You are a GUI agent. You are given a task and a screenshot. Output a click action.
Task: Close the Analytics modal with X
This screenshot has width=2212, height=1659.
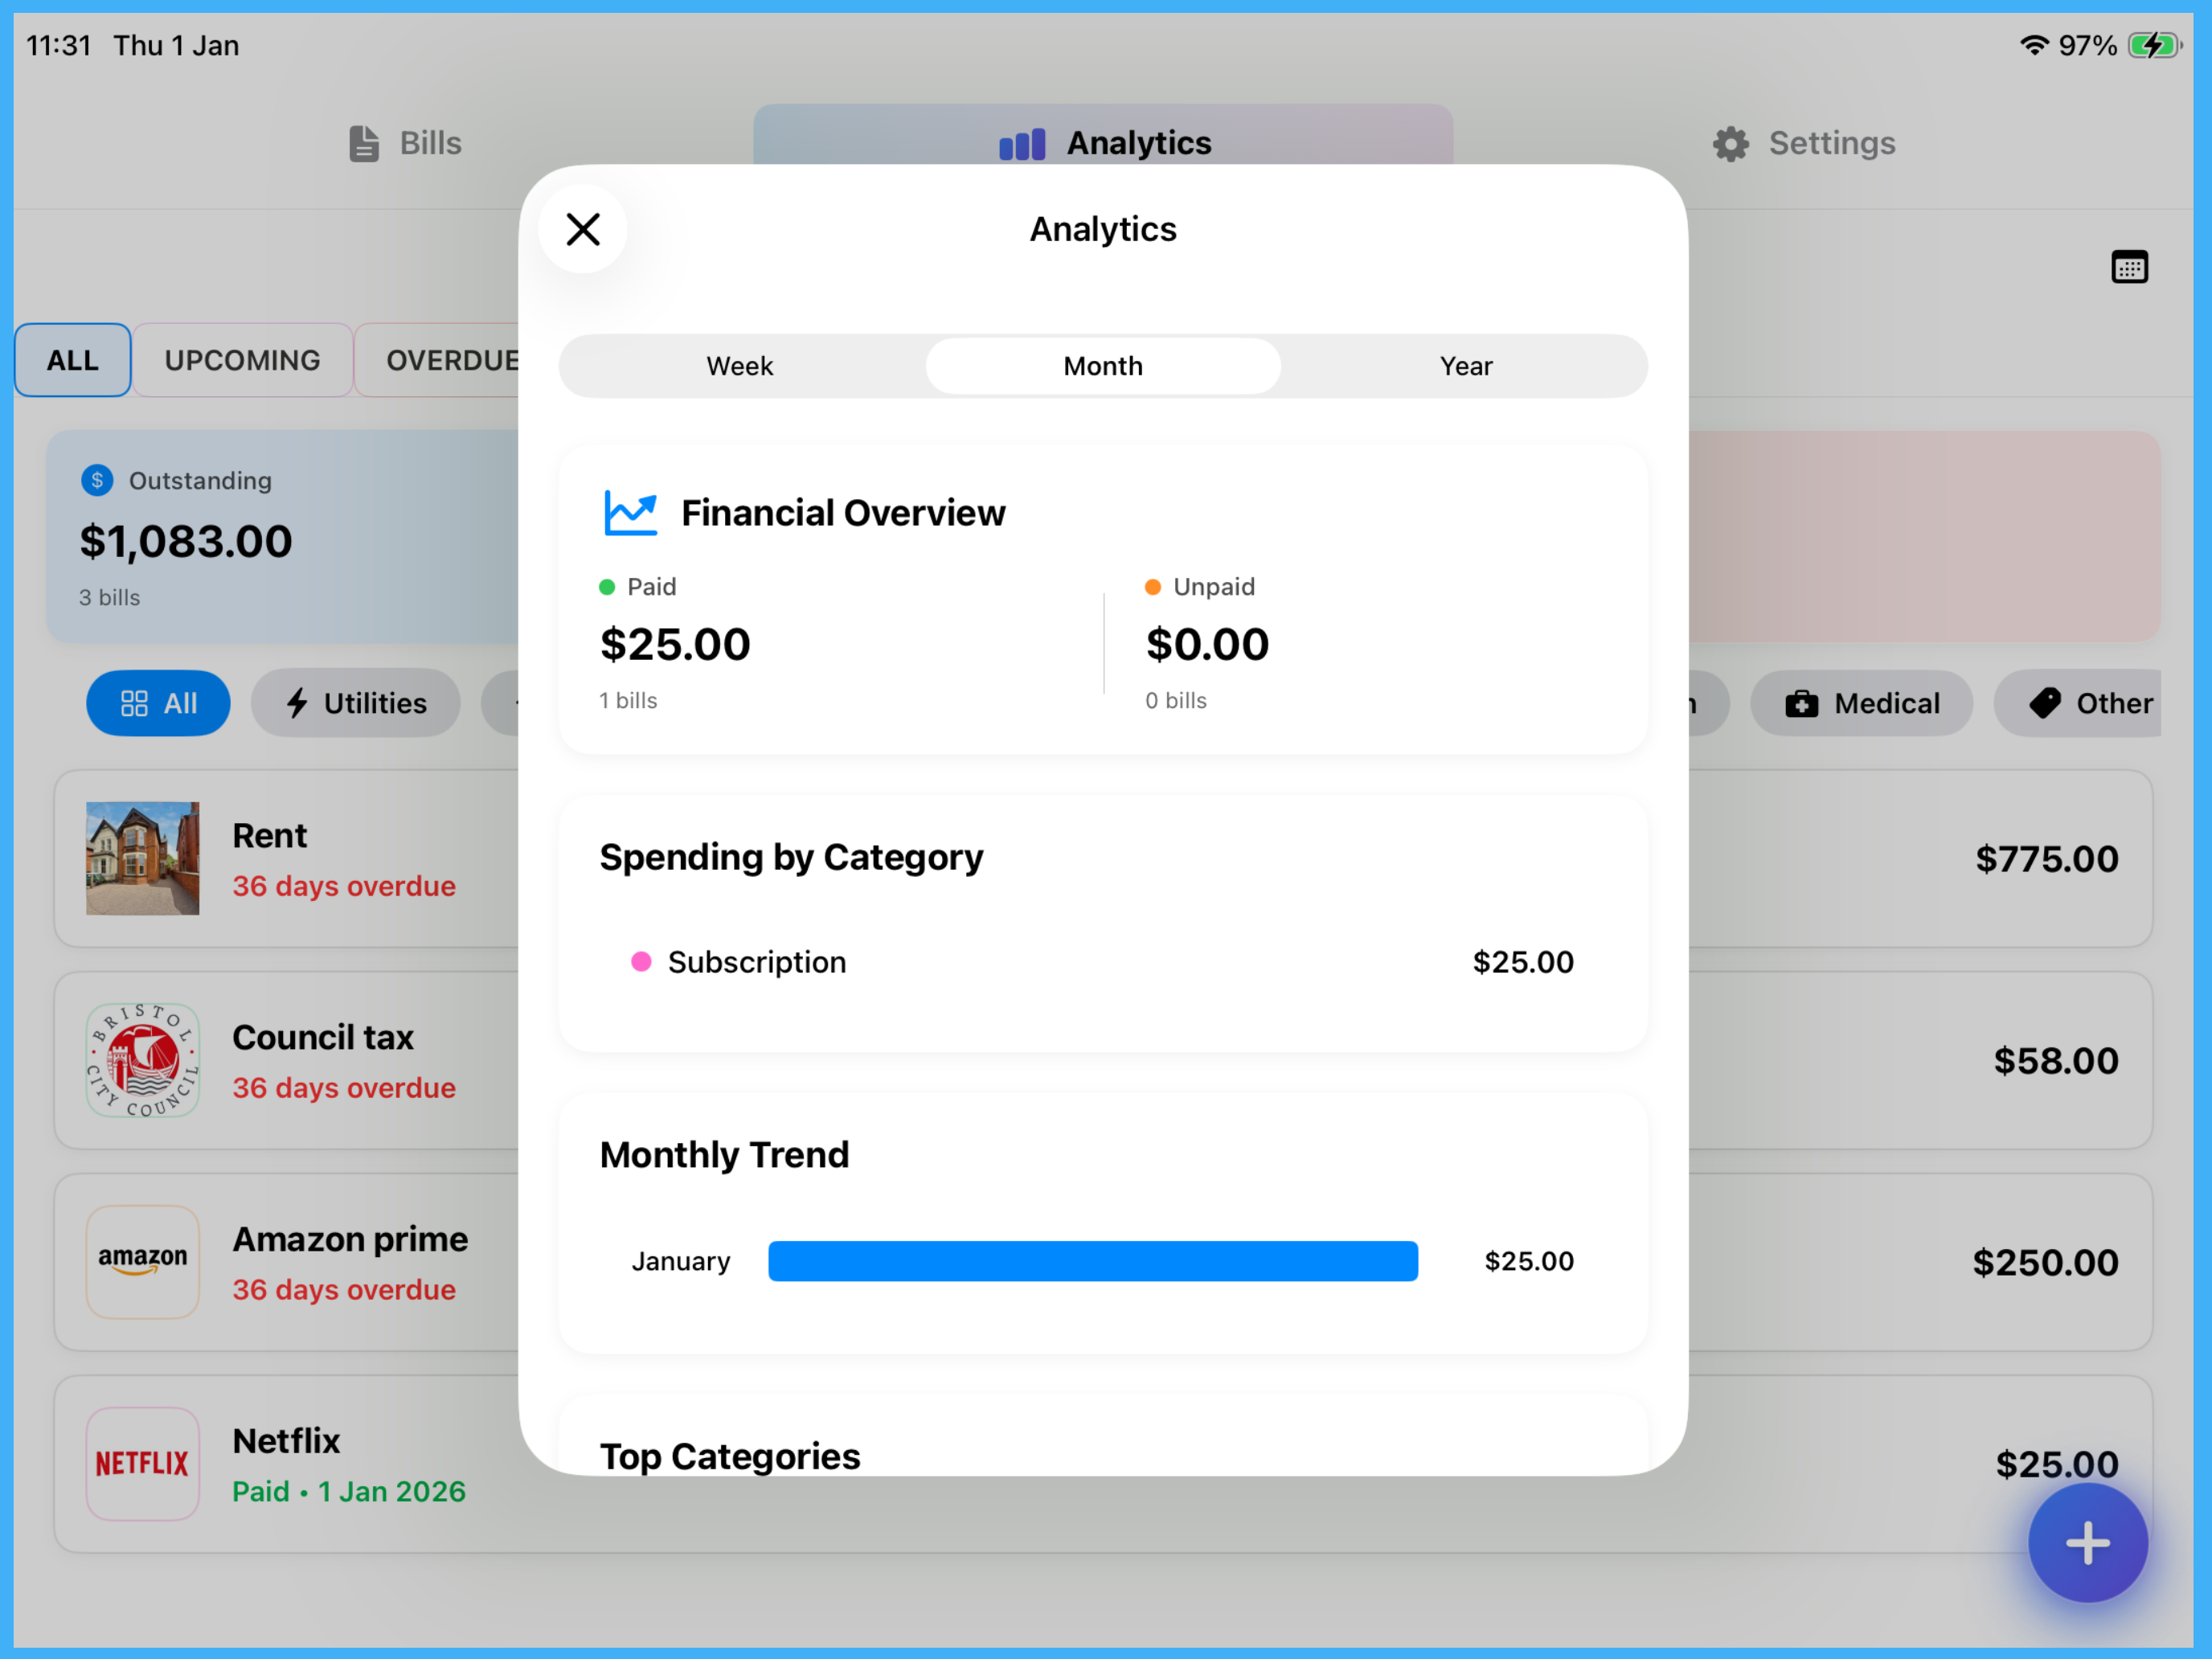pos(583,229)
